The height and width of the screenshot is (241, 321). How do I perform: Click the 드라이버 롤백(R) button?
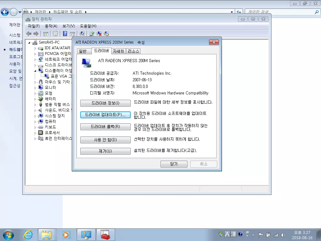click(105, 127)
